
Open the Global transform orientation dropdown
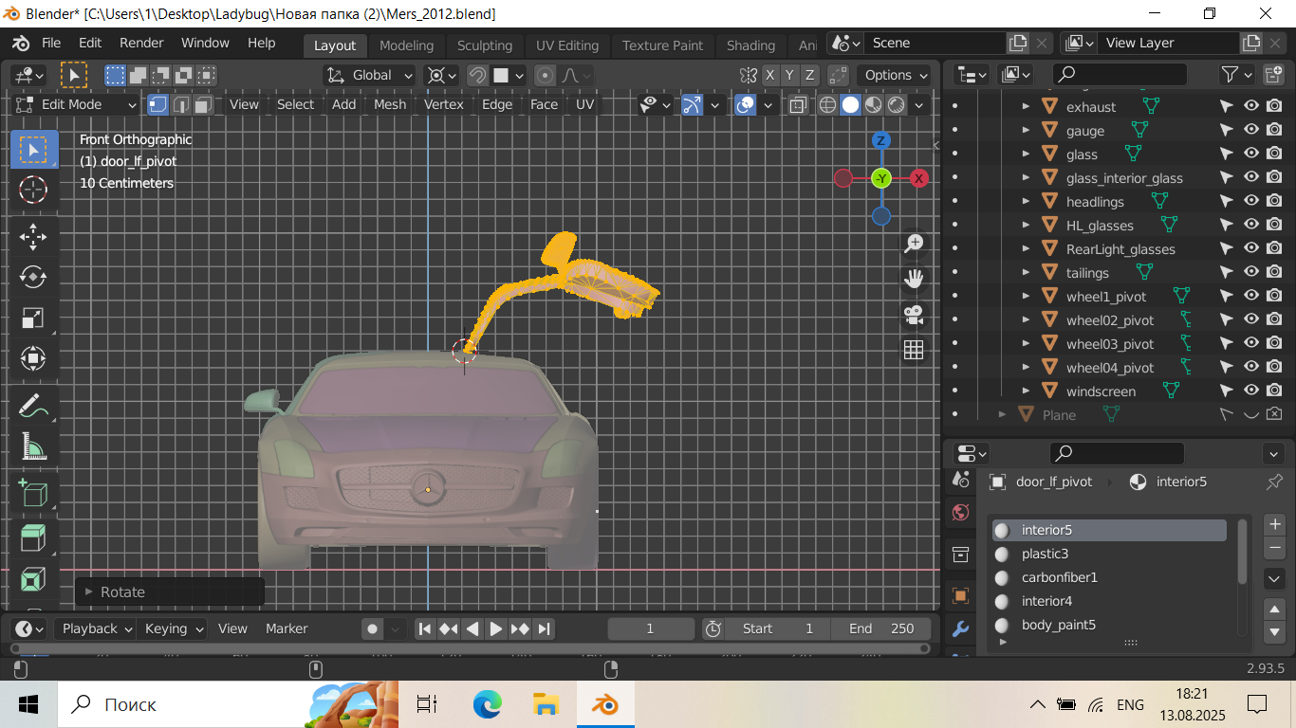coord(370,75)
